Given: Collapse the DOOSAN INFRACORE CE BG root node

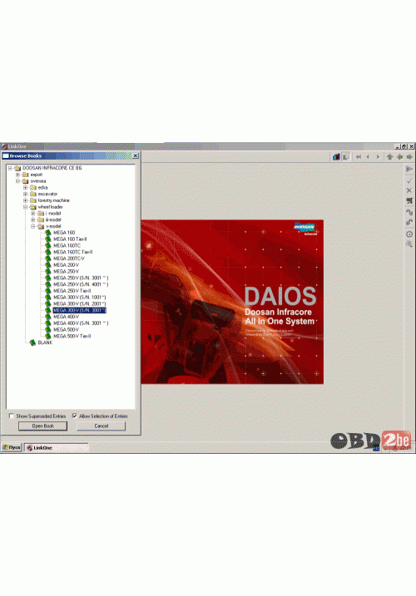Looking at the screenshot, I should tap(10, 168).
